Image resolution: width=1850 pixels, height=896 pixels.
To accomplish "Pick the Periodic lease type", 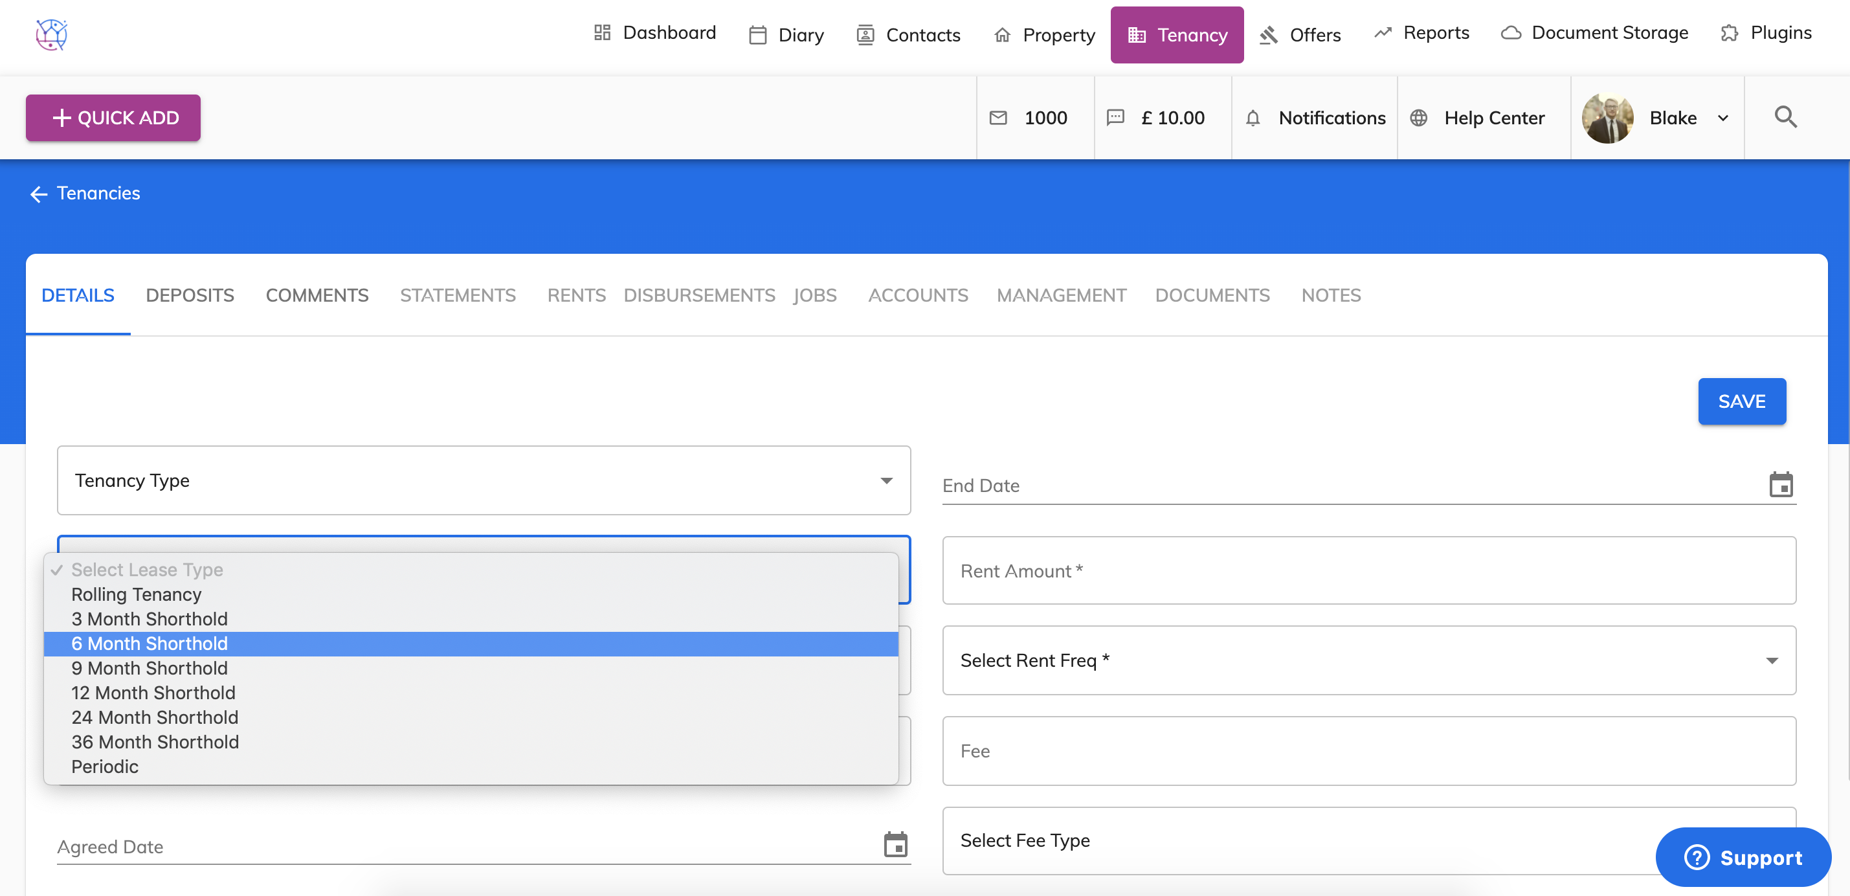I will [105, 767].
